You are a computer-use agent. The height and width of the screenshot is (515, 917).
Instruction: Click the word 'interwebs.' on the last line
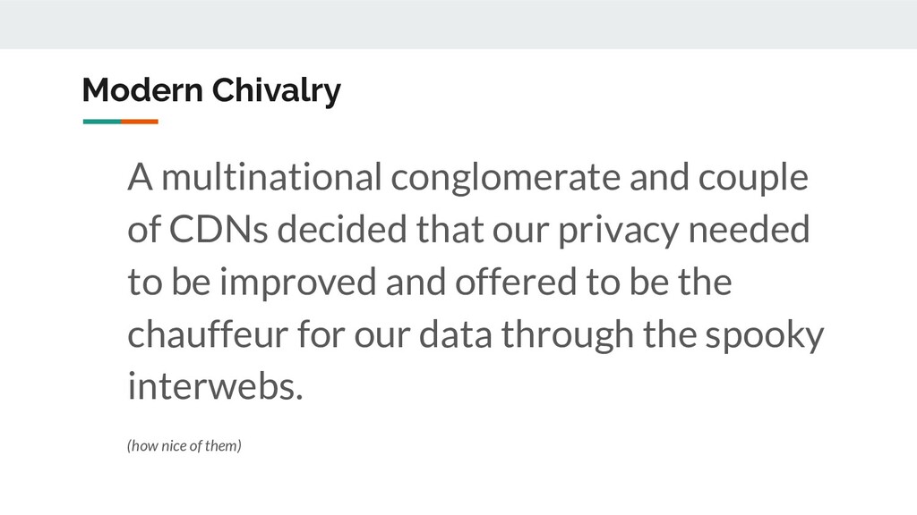215,386
